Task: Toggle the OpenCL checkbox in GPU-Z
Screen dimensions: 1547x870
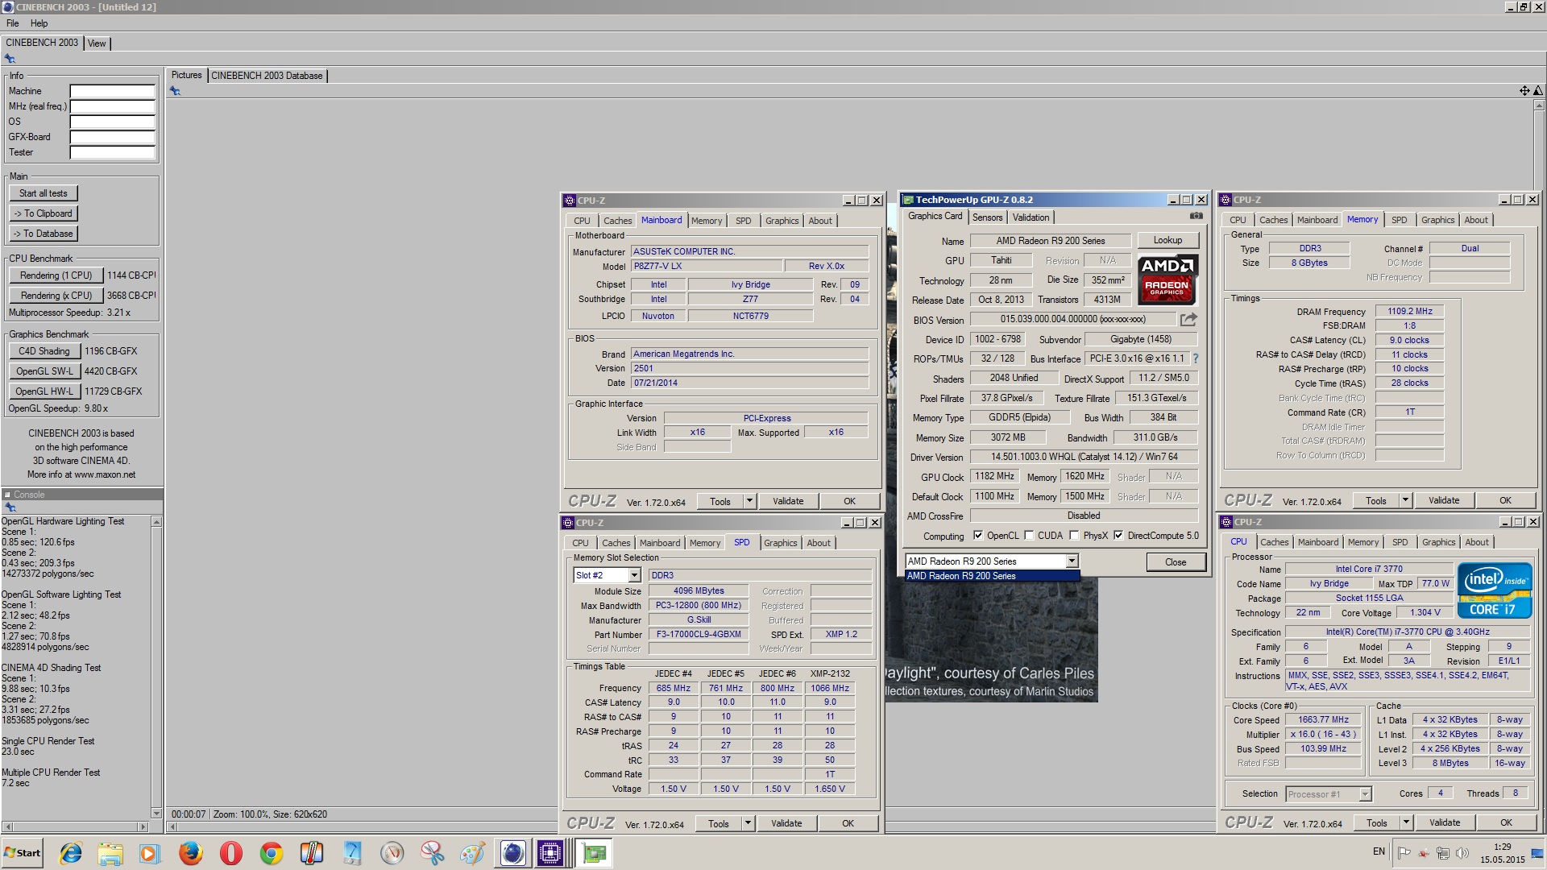Action: pyautogui.click(x=978, y=536)
